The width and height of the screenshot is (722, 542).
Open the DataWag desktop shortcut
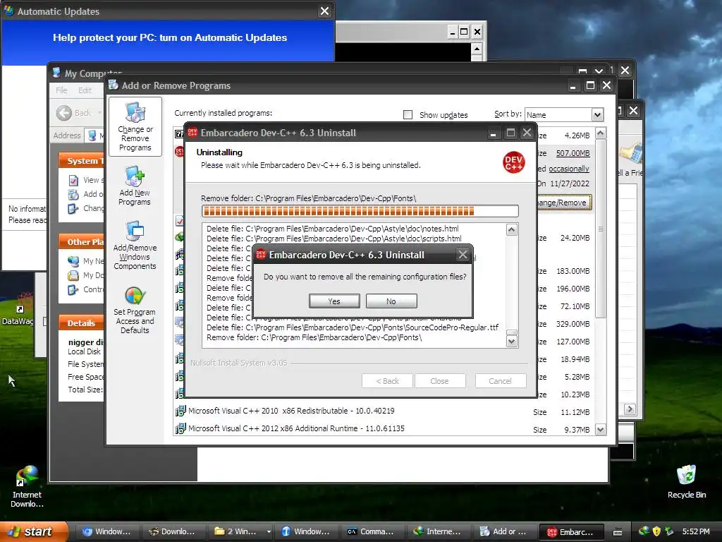[20, 308]
